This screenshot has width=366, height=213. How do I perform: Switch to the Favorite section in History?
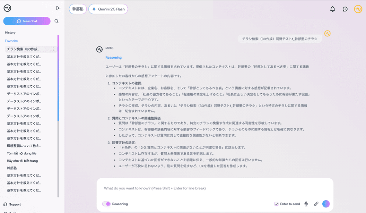pyautogui.click(x=11, y=41)
